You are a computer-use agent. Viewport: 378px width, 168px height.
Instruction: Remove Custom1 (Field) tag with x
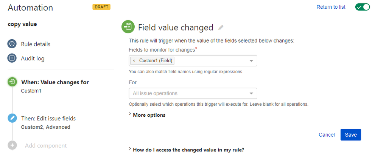pyautogui.click(x=134, y=61)
